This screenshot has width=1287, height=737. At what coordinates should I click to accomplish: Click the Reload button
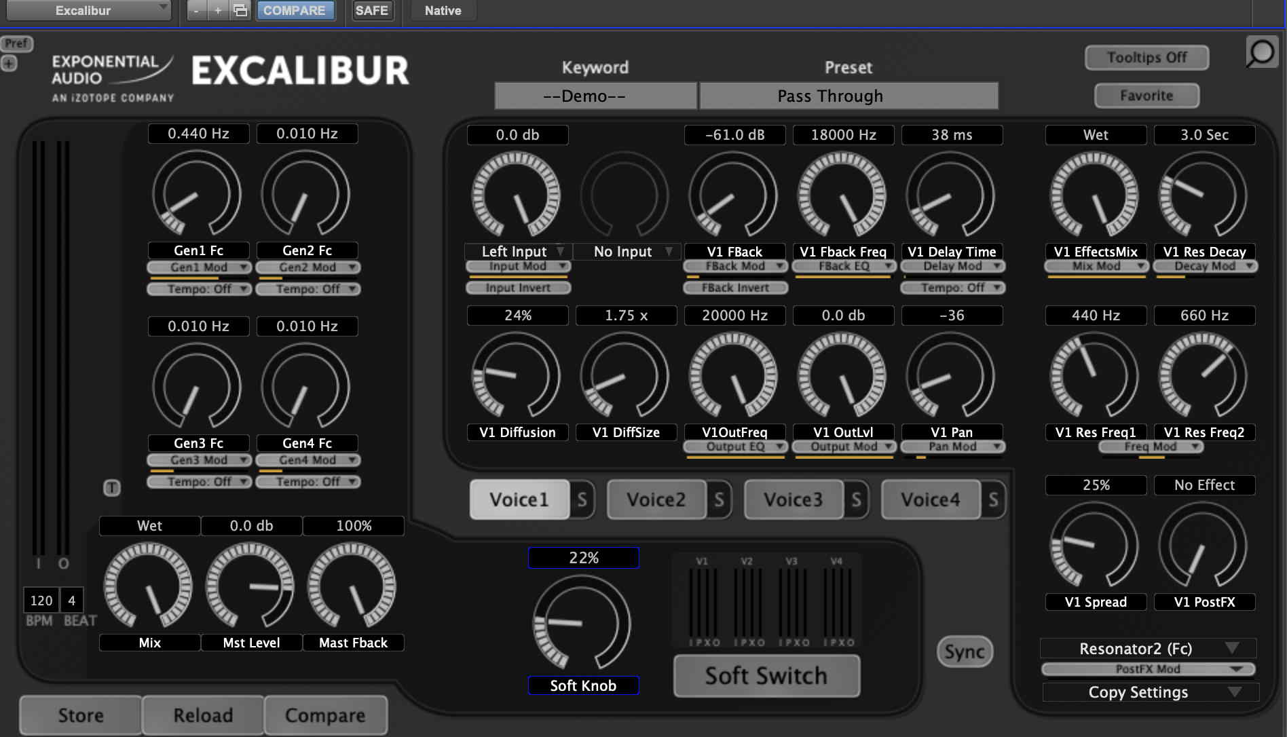(x=203, y=715)
